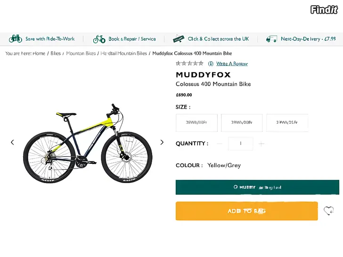The width and height of the screenshot is (343, 257).
Task: Click the Ride-To-Work bicycle icon
Action: tap(16, 39)
